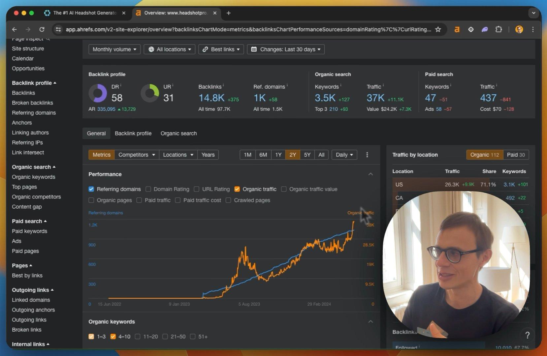Enable Domain Rating checkbox
Screen dimensions: 547x356
pos(148,189)
